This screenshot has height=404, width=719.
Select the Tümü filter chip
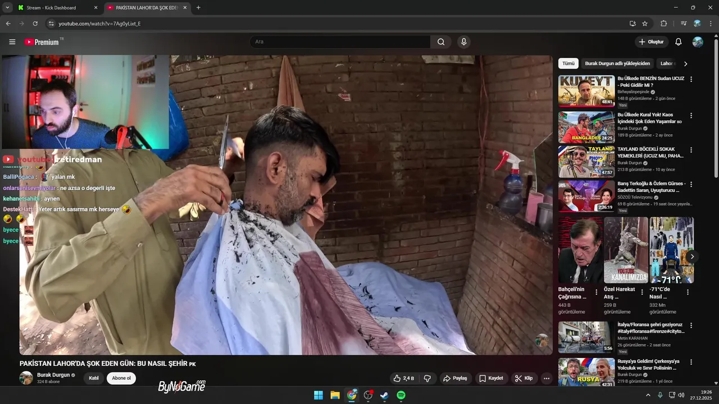[568, 63]
